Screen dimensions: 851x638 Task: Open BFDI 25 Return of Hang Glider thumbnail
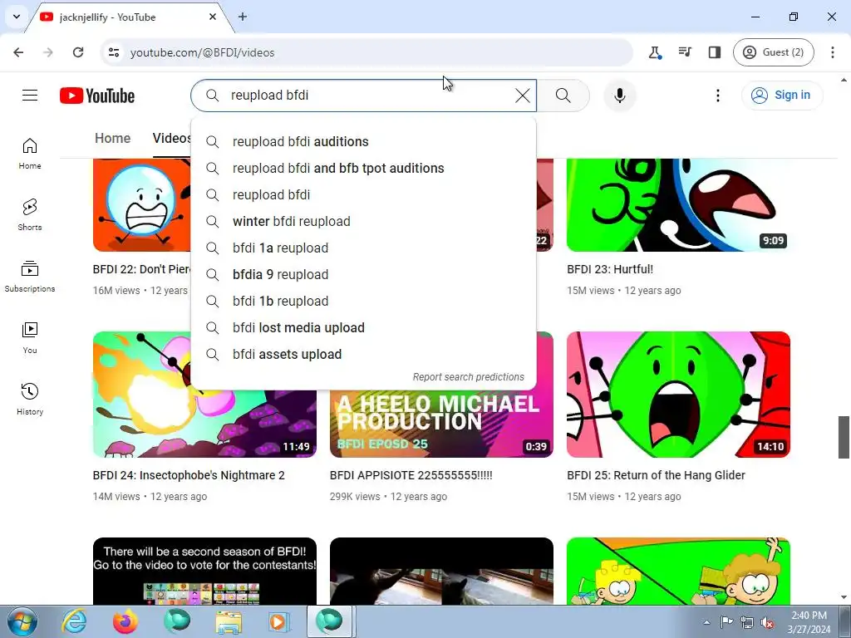coord(678,395)
